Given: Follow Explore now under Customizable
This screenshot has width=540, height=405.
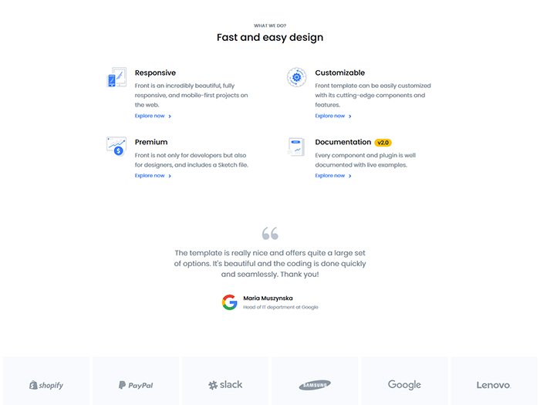Looking at the screenshot, I should tap(333, 116).
